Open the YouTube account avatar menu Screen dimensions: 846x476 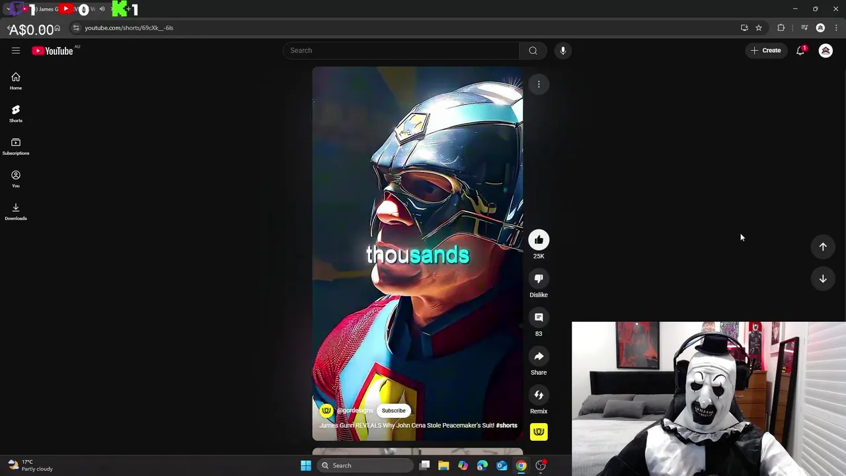[x=826, y=50]
